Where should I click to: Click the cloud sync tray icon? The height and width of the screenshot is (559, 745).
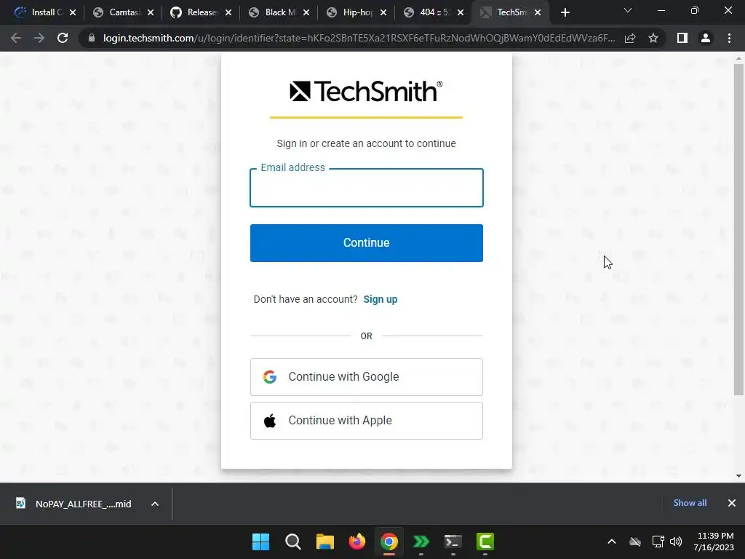point(634,542)
